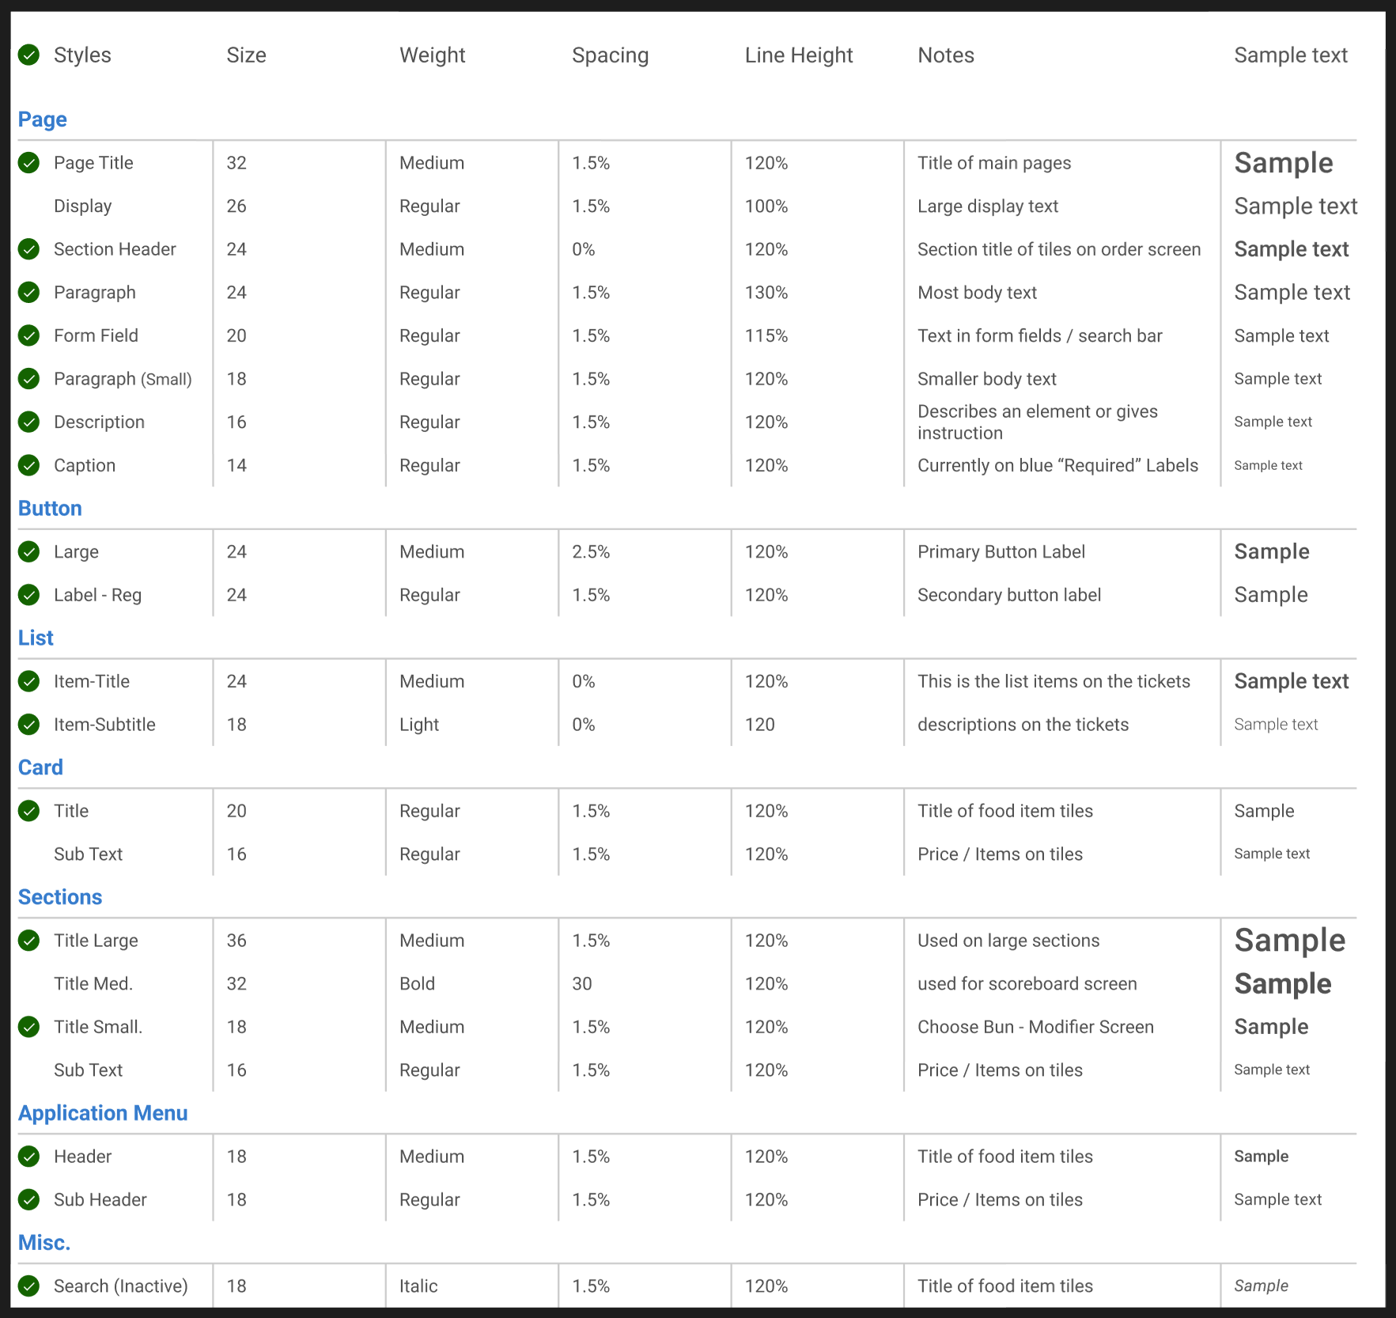The image size is (1396, 1318).
Task: Click the Sample text for Title Med.
Action: (x=1283, y=983)
